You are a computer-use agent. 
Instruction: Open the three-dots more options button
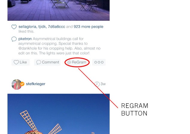point(99,62)
